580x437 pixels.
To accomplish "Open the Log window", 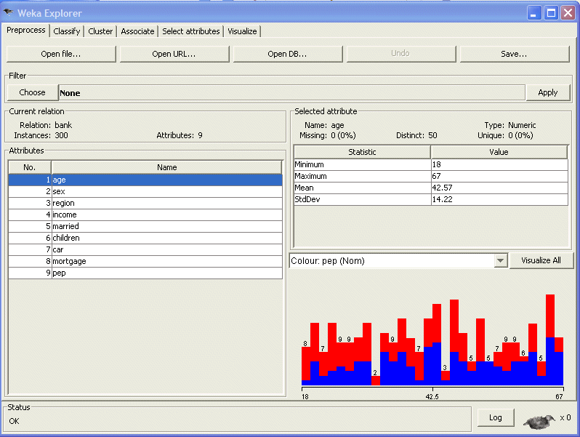I will click(x=495, y=417).
